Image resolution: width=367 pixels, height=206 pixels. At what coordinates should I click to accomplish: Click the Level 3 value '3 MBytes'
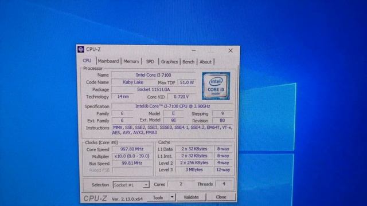point(194,169)
